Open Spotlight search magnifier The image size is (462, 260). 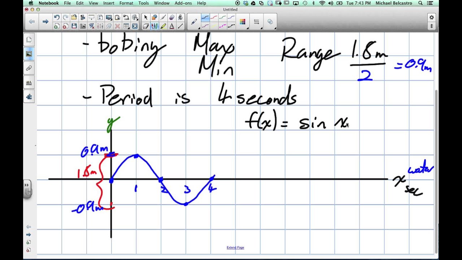click(x=420, y=3)
